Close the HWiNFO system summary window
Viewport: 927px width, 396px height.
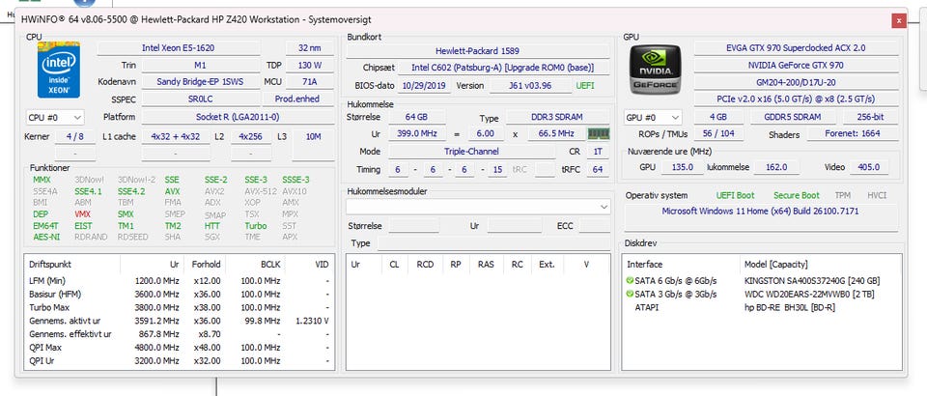tap(898, 19)
